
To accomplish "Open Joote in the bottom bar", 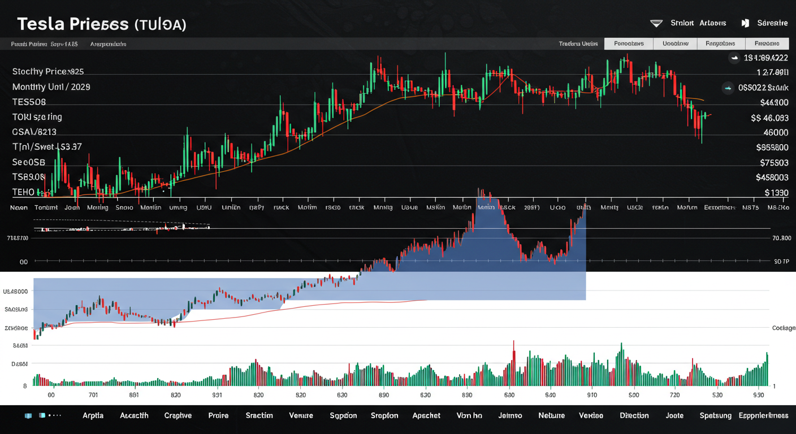I will coord(674,415).
